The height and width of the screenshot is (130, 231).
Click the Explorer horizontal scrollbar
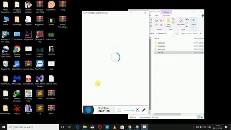coord(167,114)
